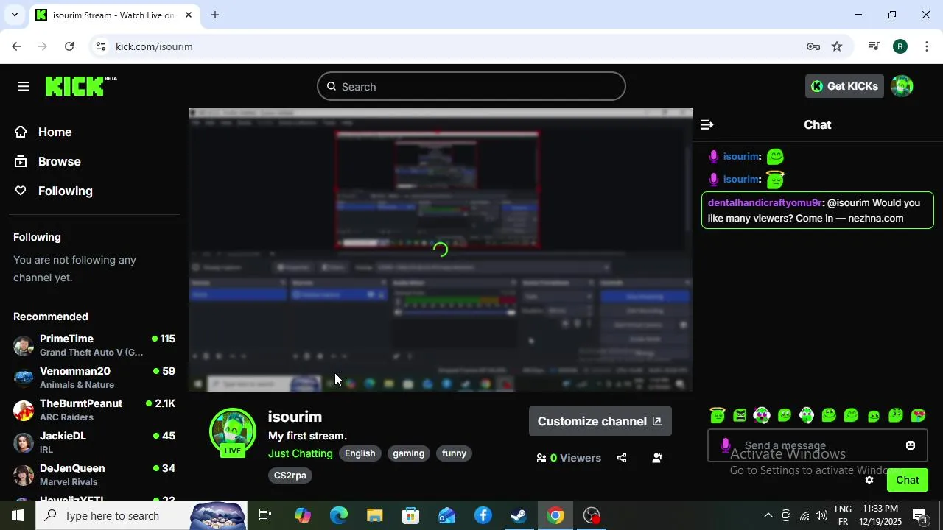Open Following in the sidebar
This screenshot has width=943, height=530.
(x=55, y=191)
